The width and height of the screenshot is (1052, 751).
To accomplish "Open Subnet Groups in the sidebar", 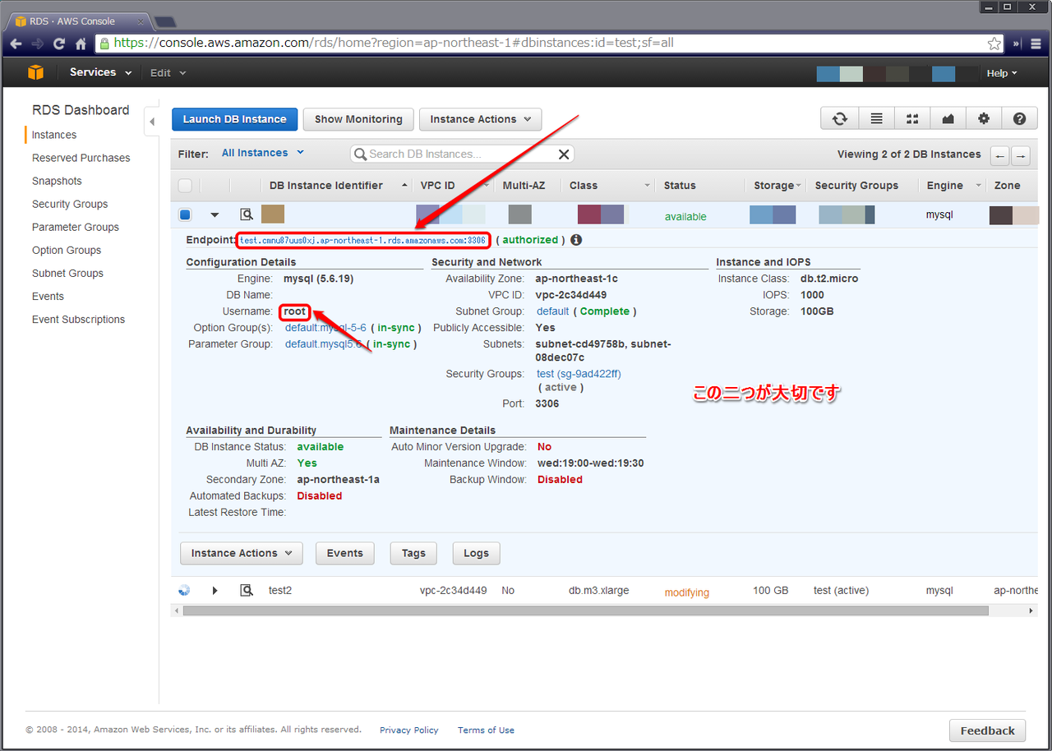I will click(x=68, y=273).
